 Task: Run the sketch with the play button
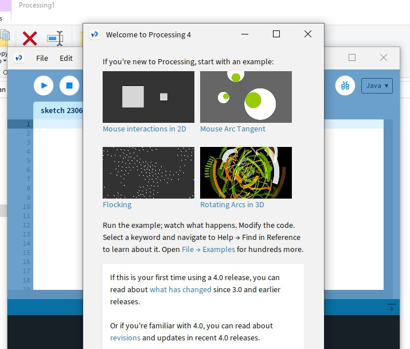point(44,86)
